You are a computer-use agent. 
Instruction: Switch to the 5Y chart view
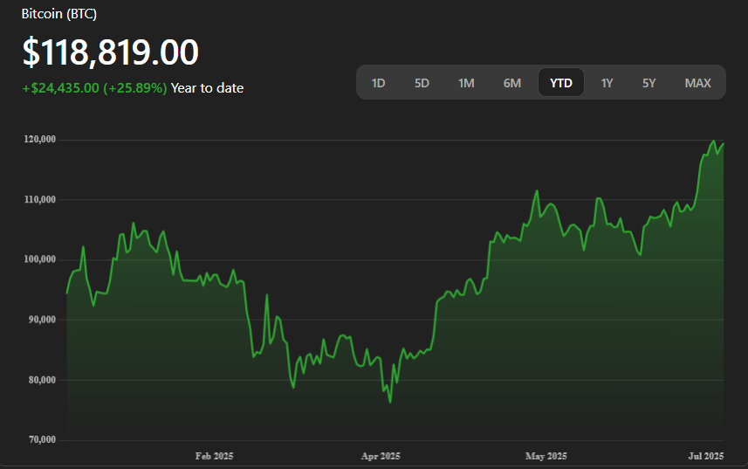pos(648,83)
